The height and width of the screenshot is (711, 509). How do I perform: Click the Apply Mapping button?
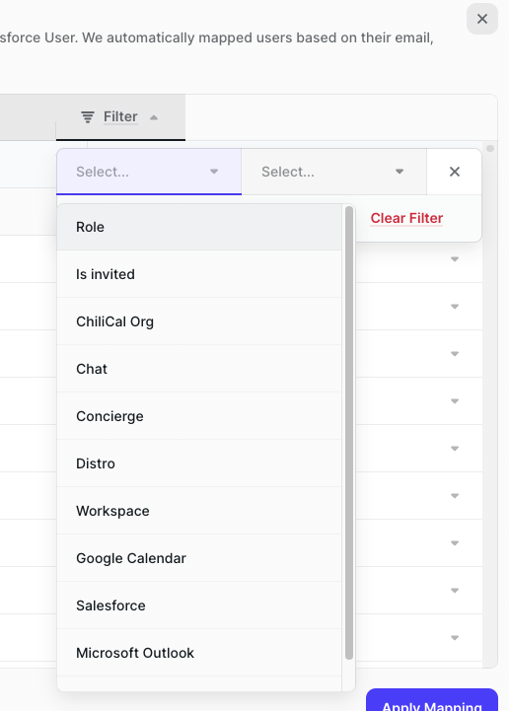click(432, 700)
